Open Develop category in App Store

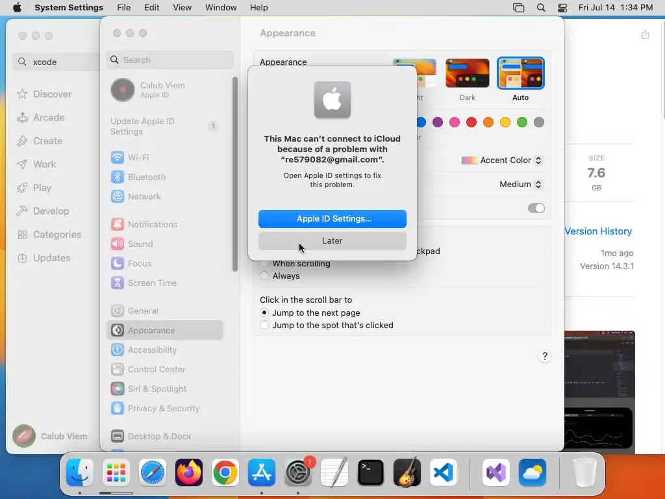[43, 211]
